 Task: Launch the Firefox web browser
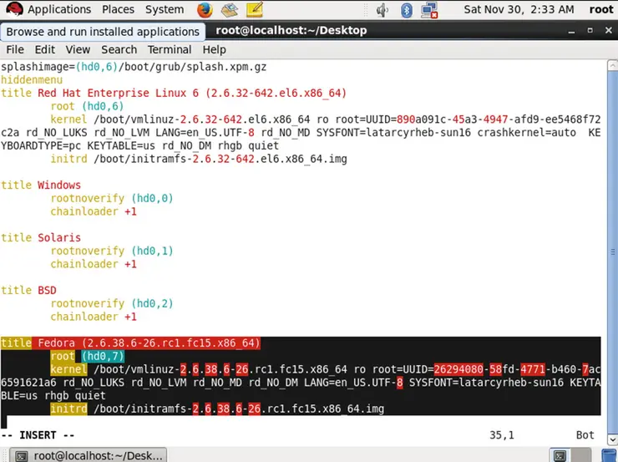[x=205, y=10]
